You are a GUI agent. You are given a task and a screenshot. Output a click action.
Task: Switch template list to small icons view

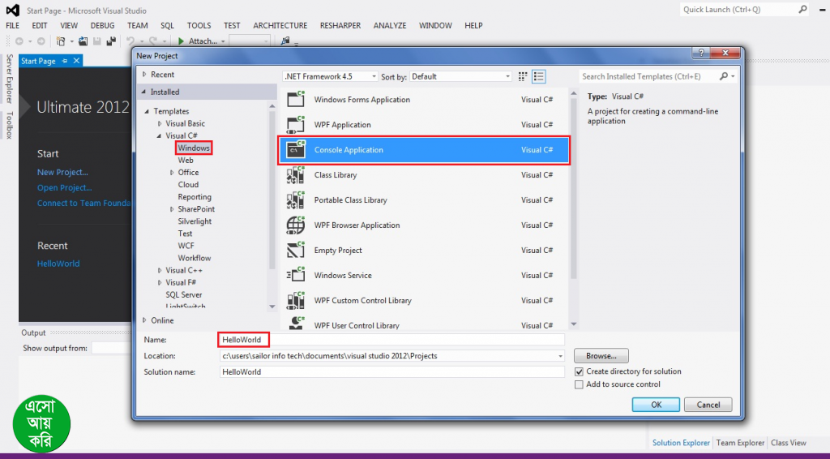(523, 76)
